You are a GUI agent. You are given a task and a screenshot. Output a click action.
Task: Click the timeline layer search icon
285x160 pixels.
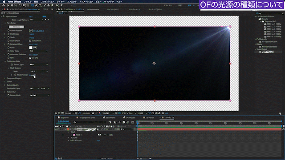click(x=74, y=122)
